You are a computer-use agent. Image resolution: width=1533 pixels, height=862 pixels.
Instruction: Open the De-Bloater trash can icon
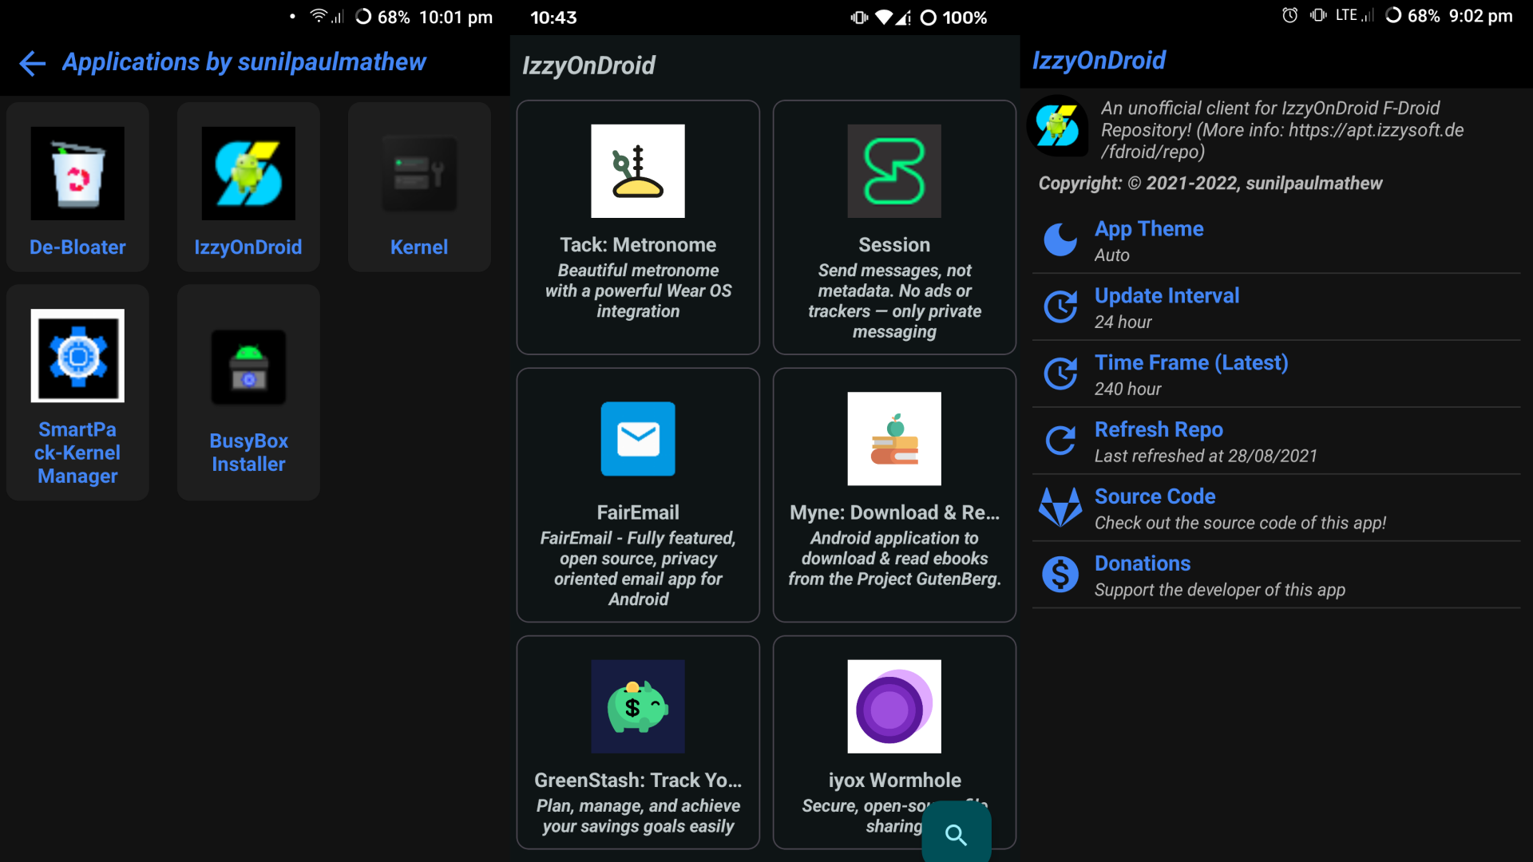77,173
